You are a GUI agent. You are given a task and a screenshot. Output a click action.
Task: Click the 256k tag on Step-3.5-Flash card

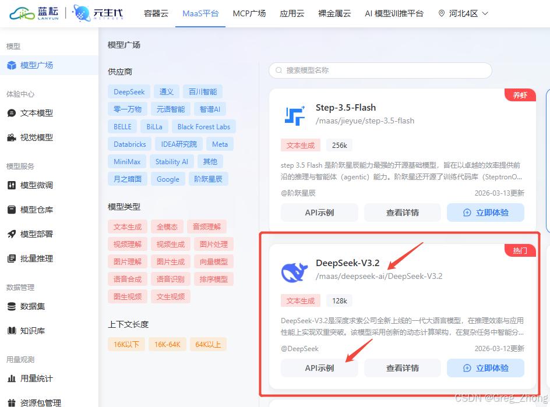point(340,145)
